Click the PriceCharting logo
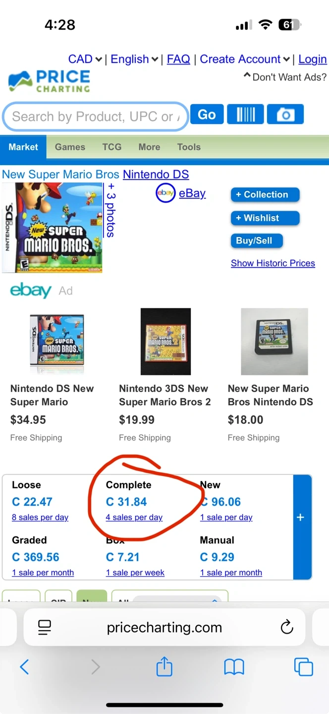 coord(50,81)
